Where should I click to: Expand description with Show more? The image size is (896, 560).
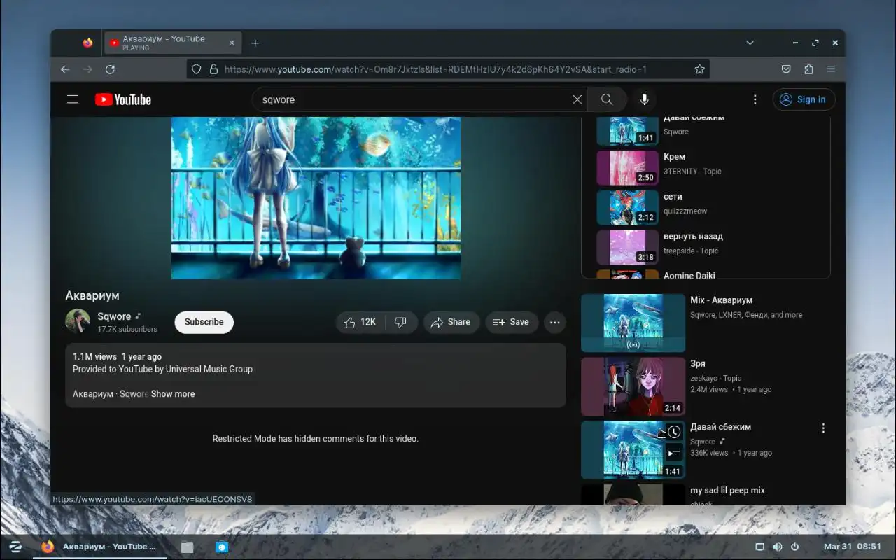(x=173, y=394)
